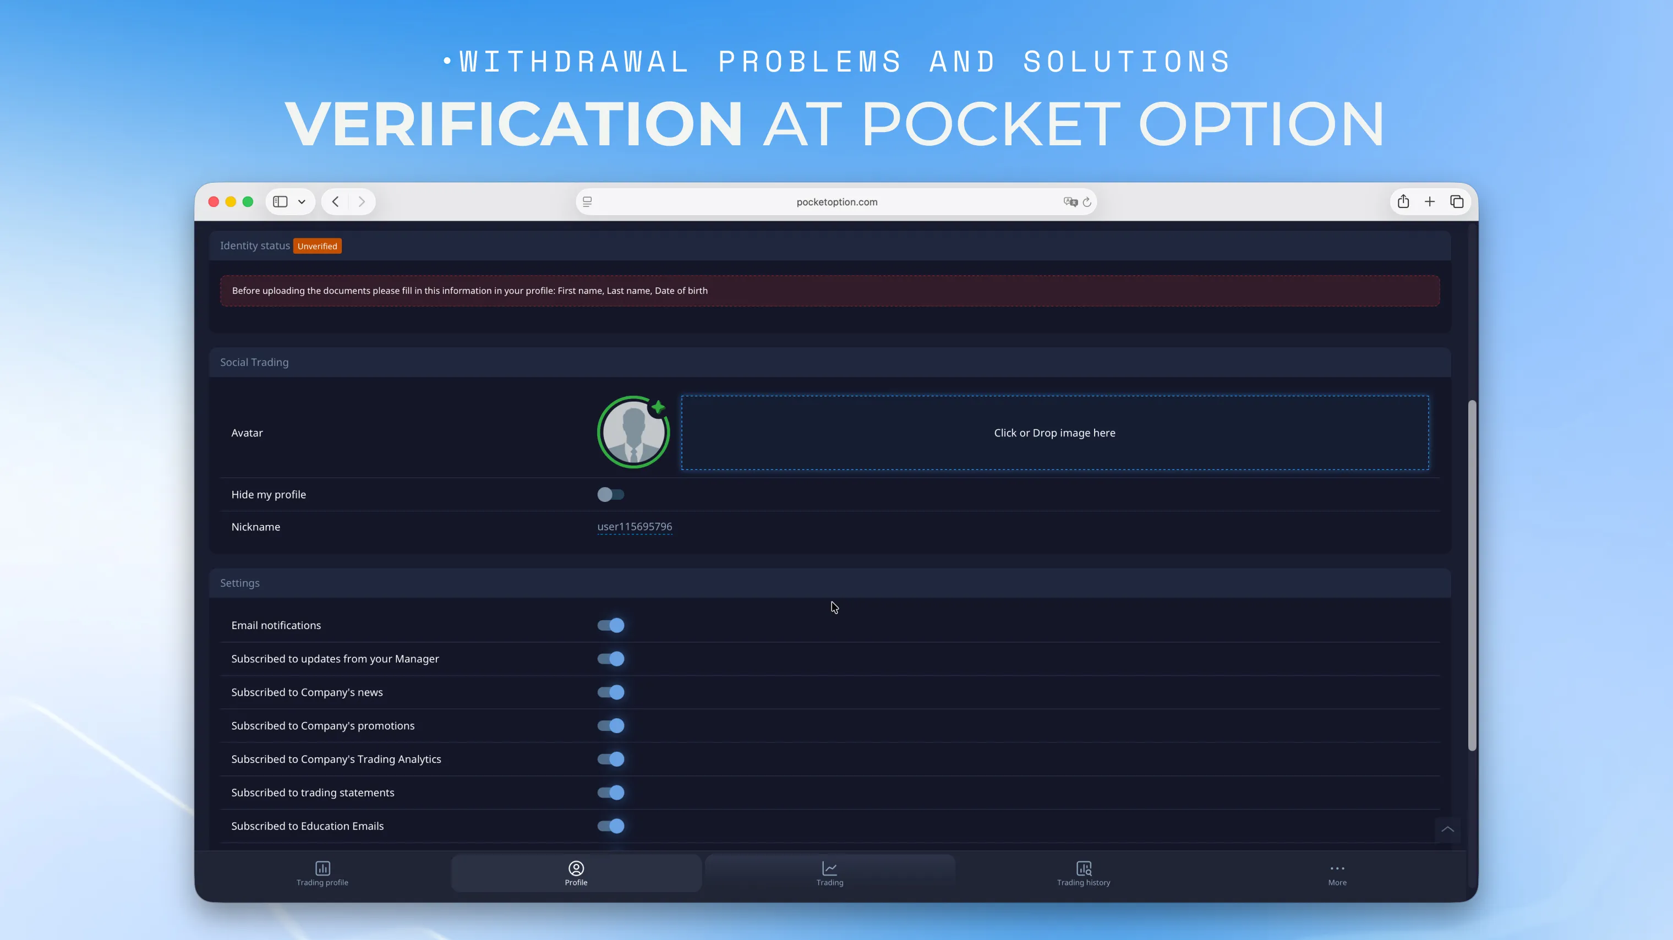Click the 'Click or Drop image here' area
This screenshot has height=940, width=1673.
coord(1055,433)
